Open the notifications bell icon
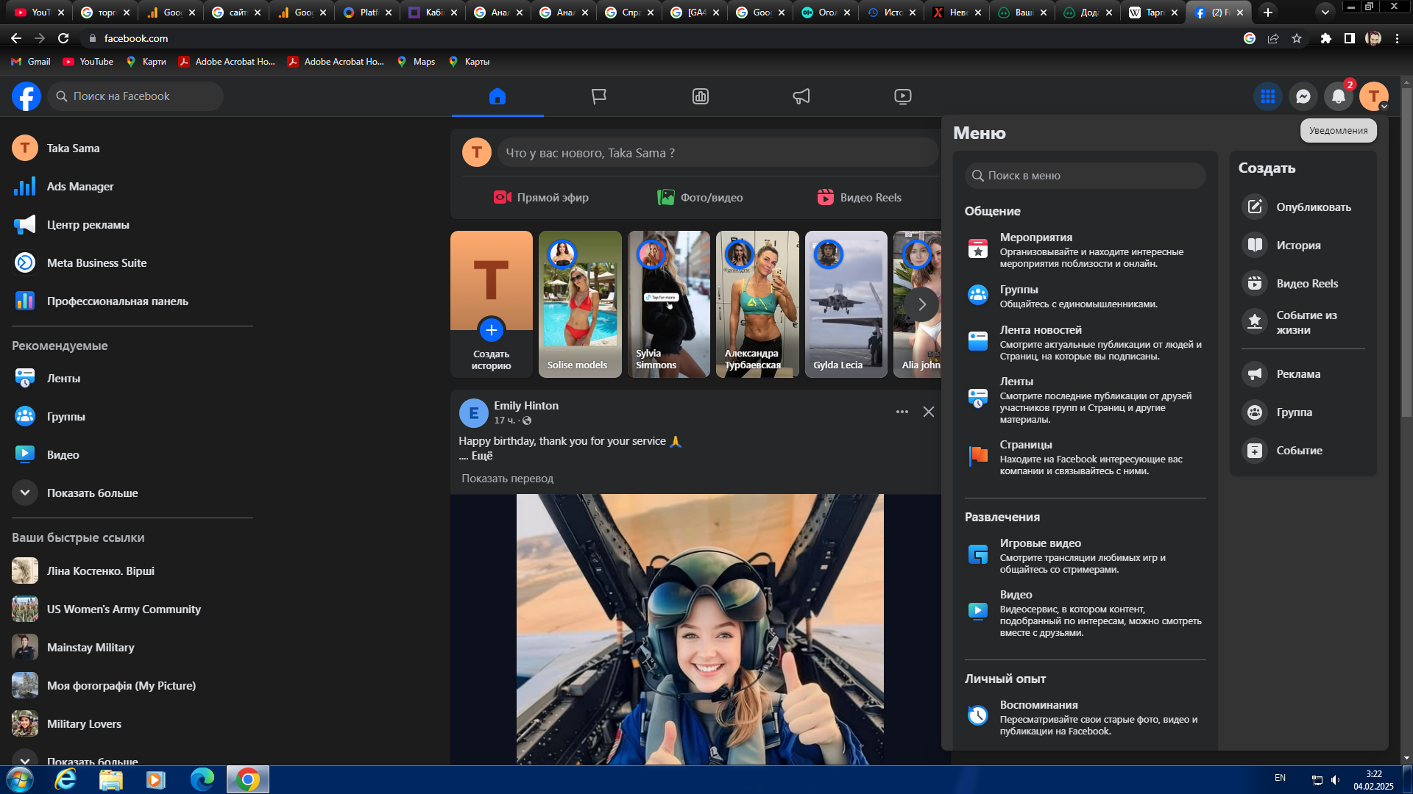The height and width of the screenshot is (794, 1413). (x=1338, y=96)
